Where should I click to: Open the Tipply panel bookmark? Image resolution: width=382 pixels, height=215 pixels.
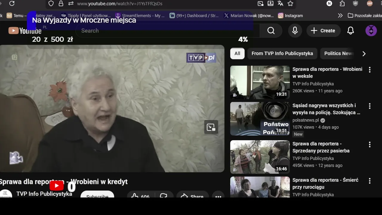[x=85, y=16]
